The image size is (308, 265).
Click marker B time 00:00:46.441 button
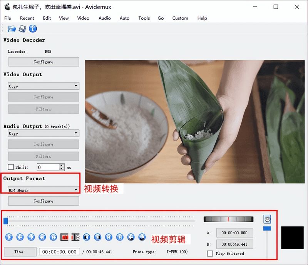click(235, 244)
